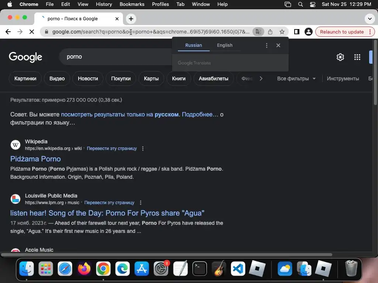
Task: Open Finder from the Dock
Action: pyautogui.click(x=27, y=269)
